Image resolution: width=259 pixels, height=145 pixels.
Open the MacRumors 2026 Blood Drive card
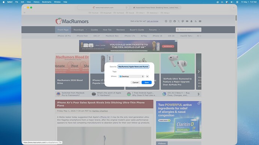coord(72,71)
